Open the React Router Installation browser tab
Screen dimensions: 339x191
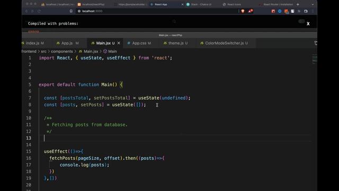pyautogui.click(x=276, y=4)
